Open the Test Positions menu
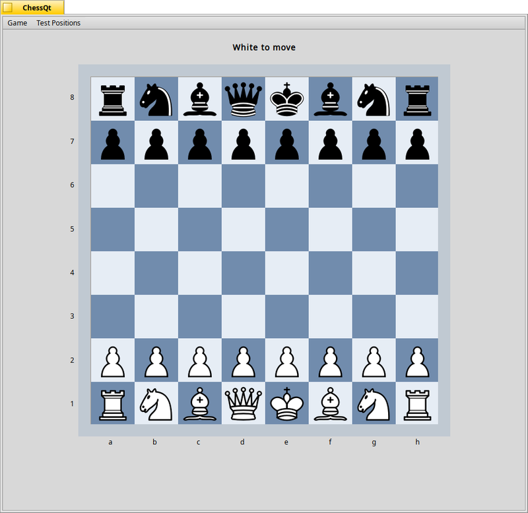Image resolution: width=528 pixels, height=513 pixels. click(58, 23)
